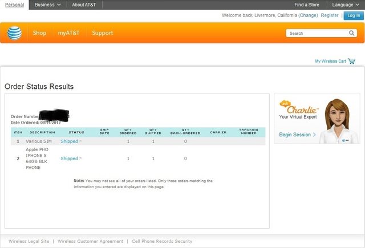Click the ask Charlie logo
Viewport: 365px width, 248px height.
(x=299, y=108)
